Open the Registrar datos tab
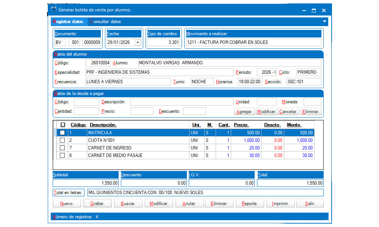379x227 pixels. click(68, 22)
